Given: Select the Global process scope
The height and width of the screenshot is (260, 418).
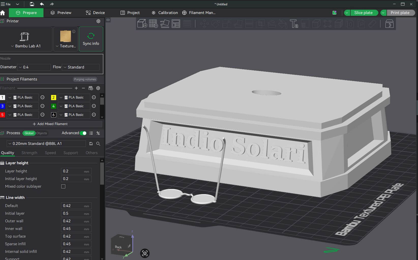Looking at the screenshot, I should click(29, 133).
